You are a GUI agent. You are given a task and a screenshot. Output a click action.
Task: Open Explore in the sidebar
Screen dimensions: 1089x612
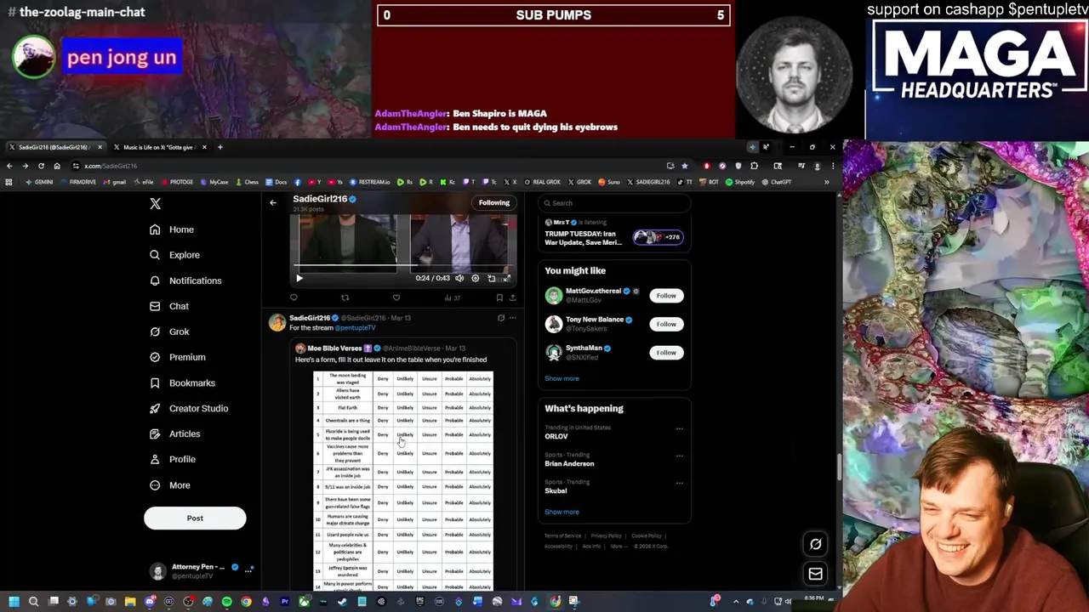174,255
